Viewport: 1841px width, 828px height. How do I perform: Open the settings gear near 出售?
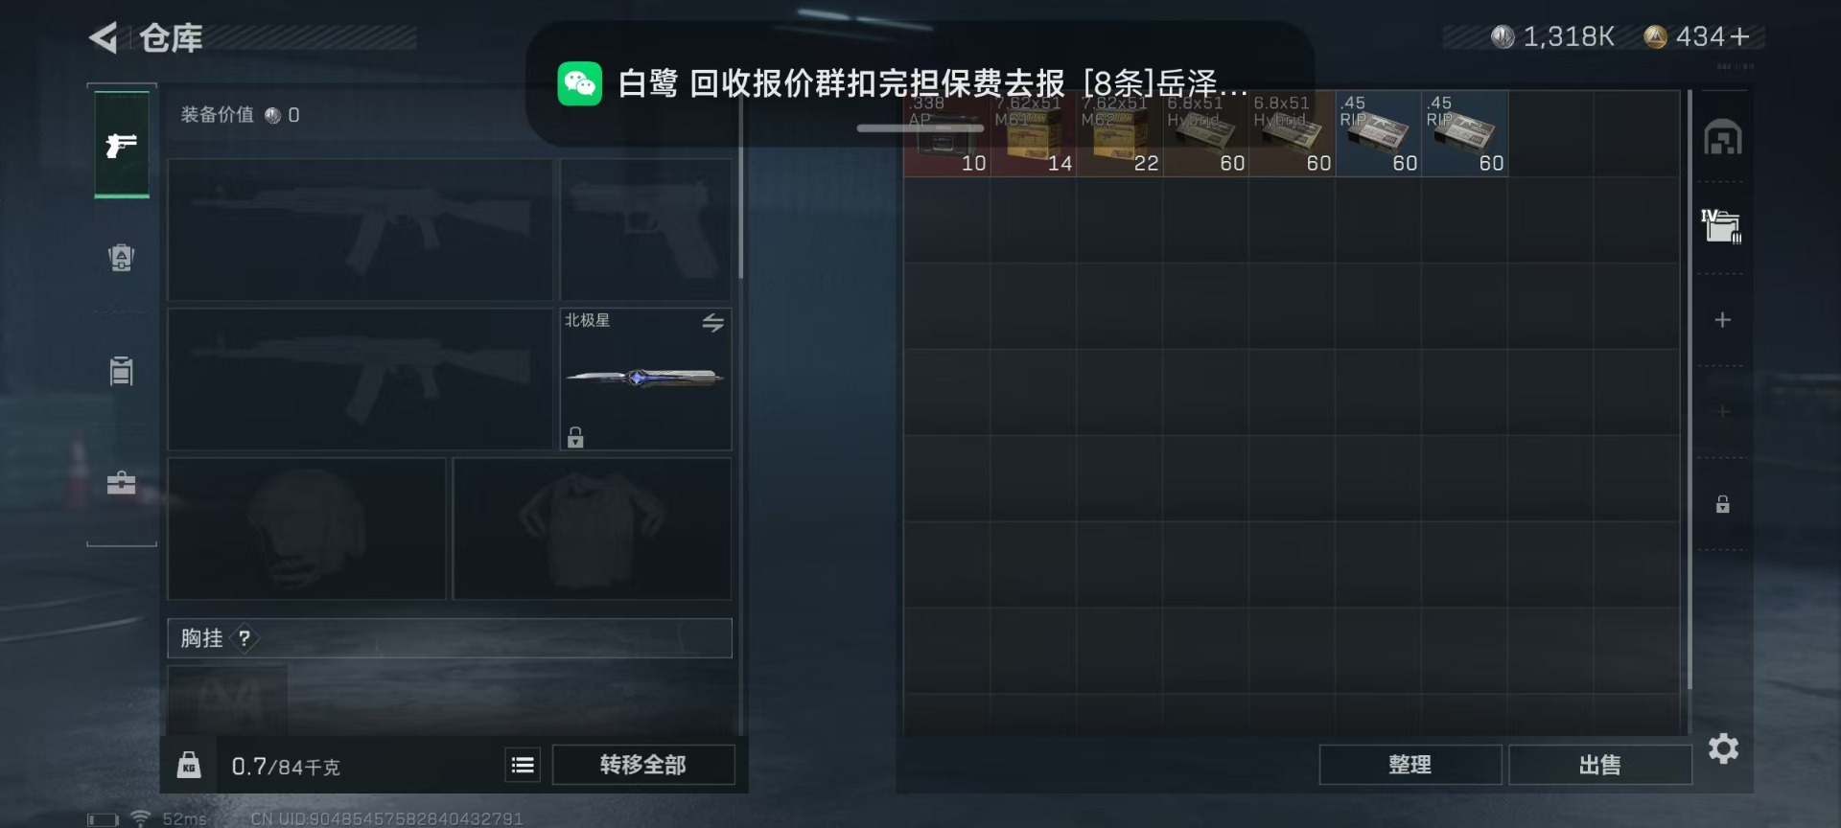click(1723, 748)
